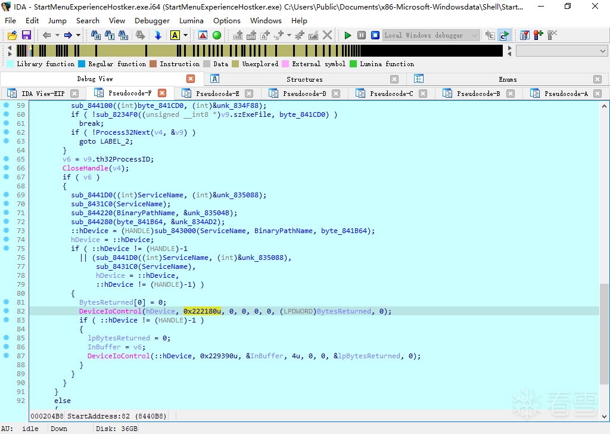Pause the debugged process
The height and width of the screenshot is (434, 610).
[x=362, y=36]
